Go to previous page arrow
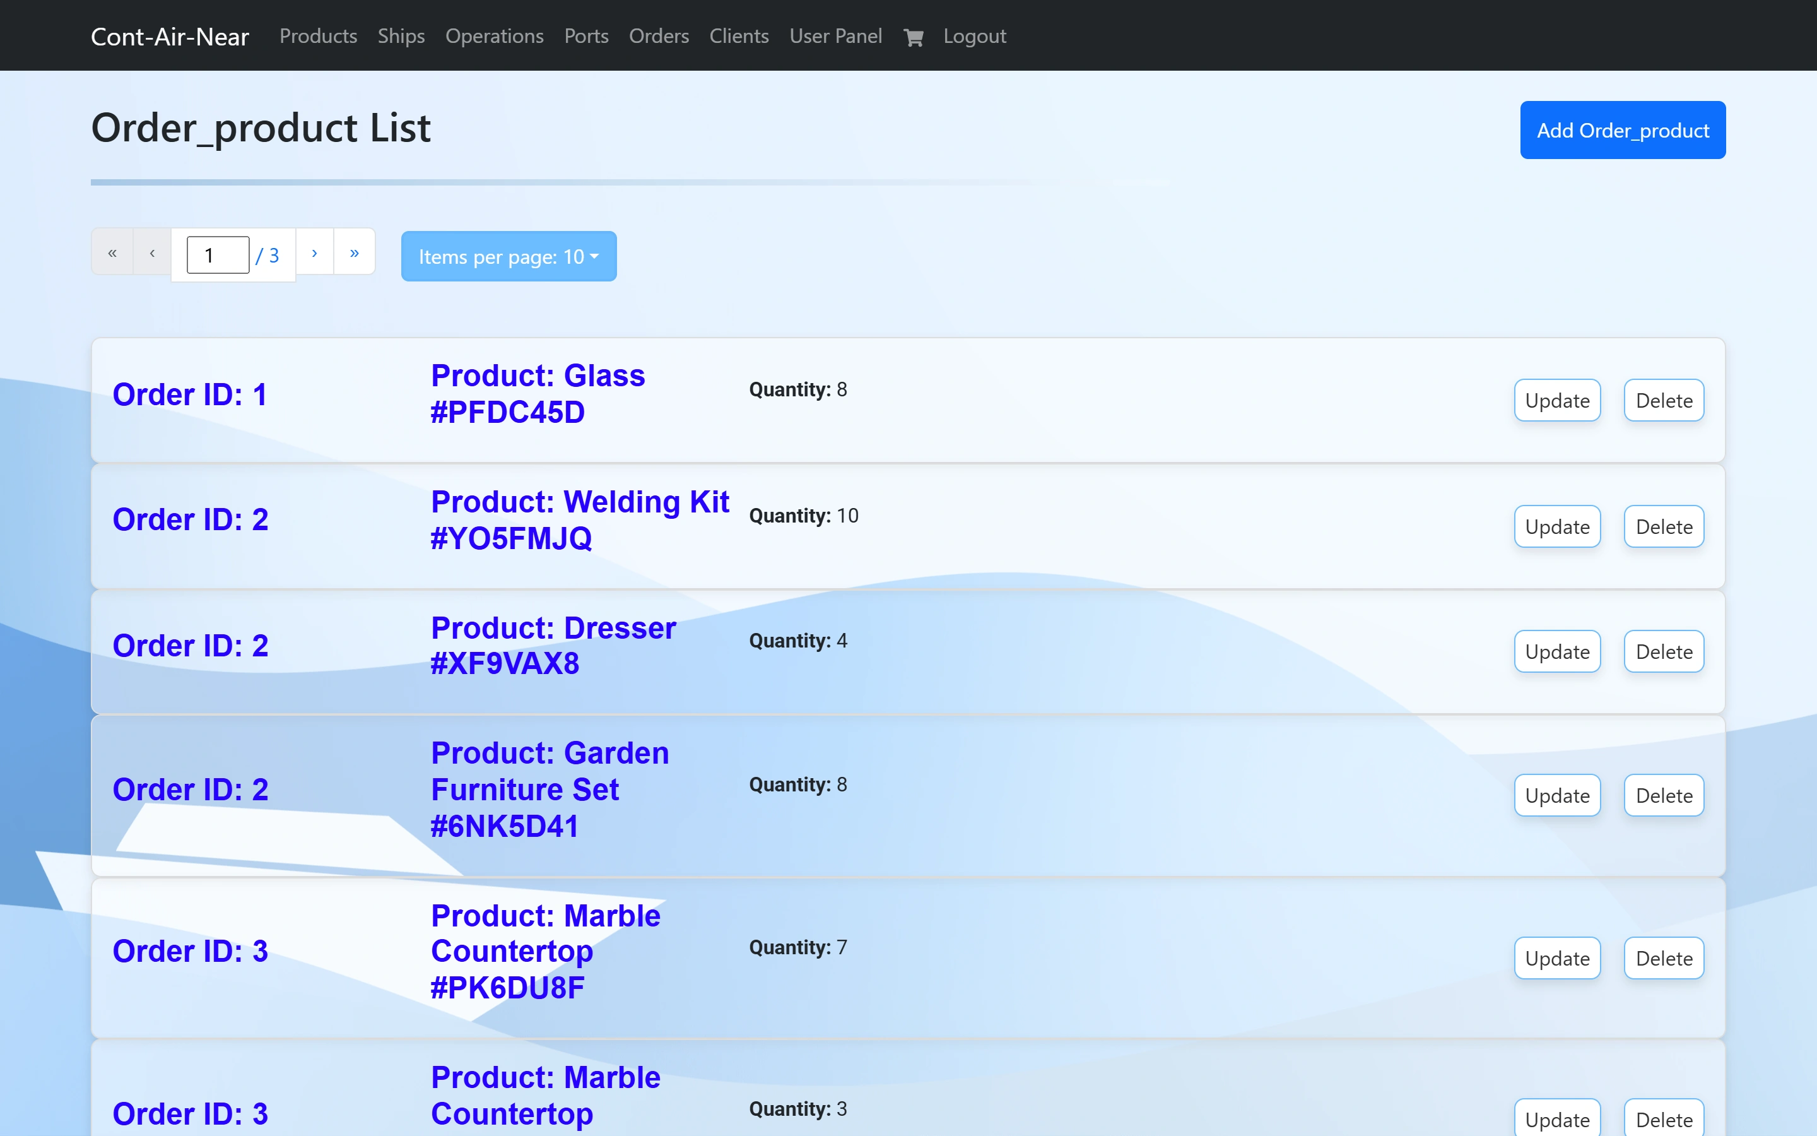 coord(153,252)
